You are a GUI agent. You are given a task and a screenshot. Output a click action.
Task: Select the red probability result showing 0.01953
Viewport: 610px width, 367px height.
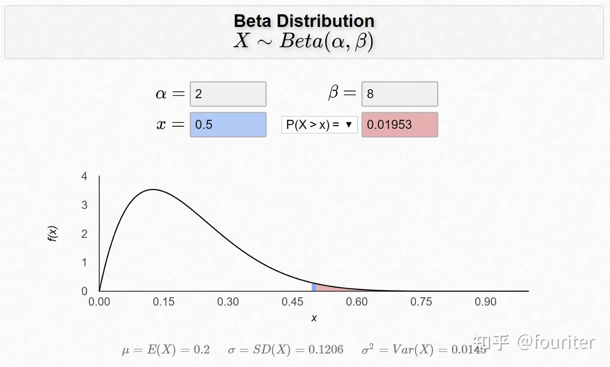[399, 125]
